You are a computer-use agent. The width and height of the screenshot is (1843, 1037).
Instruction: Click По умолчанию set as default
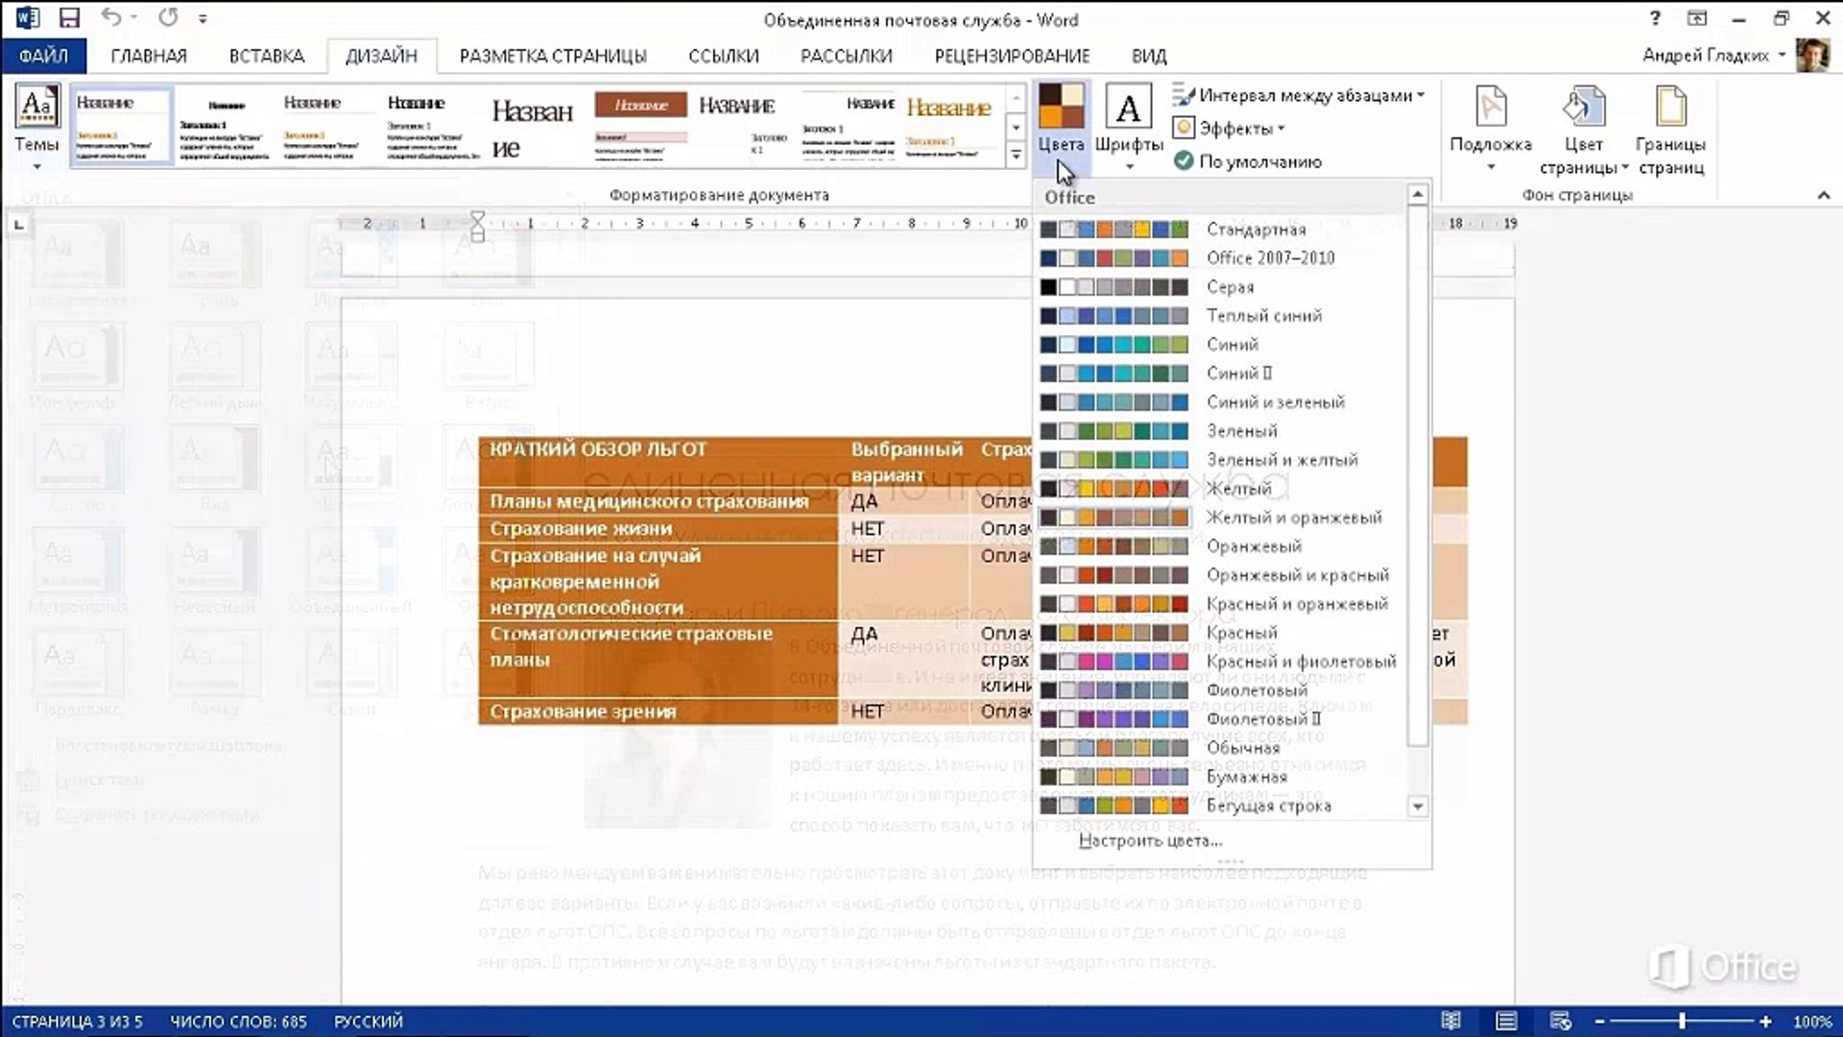tap(1248, 161)
